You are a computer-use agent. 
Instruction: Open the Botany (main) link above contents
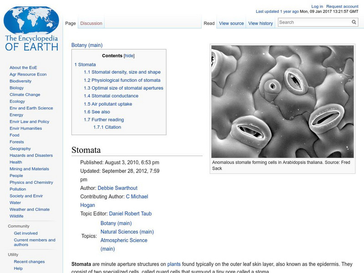(x=87, y=45)
